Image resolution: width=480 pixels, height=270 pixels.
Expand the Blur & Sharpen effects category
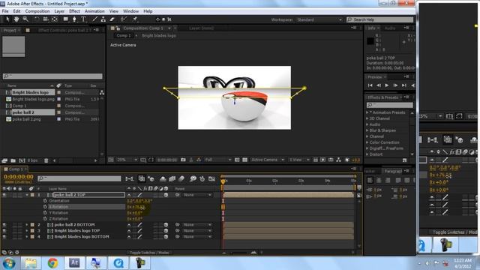point(367,130)
